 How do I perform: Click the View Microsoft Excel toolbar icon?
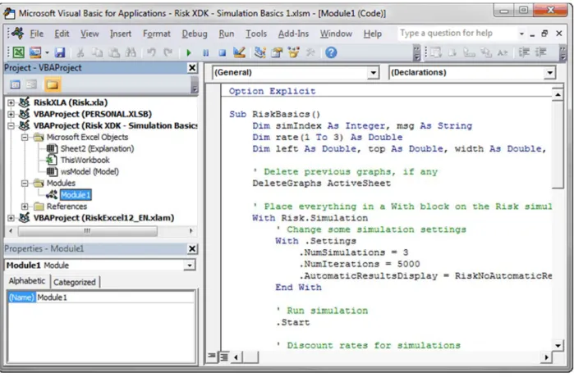pos(18,52)
